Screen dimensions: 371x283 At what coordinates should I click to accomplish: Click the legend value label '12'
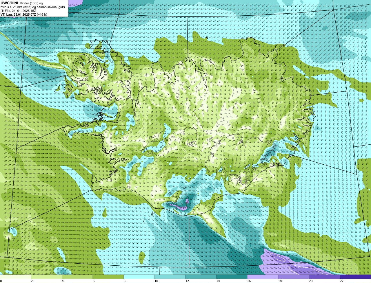point(187,281)
